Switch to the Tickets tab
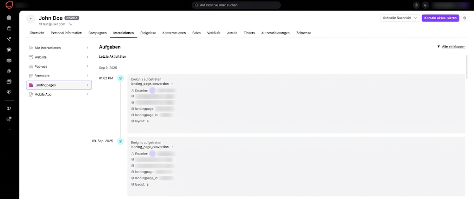Image resolution: width=474 pixels, height=199 pixels. click(x=249, y=33)
